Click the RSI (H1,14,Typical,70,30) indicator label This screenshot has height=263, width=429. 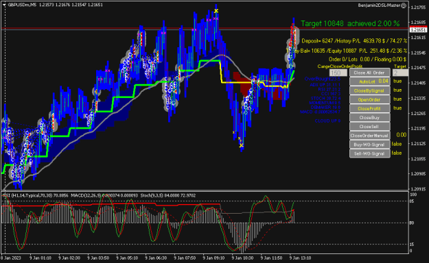click(36, 196)
